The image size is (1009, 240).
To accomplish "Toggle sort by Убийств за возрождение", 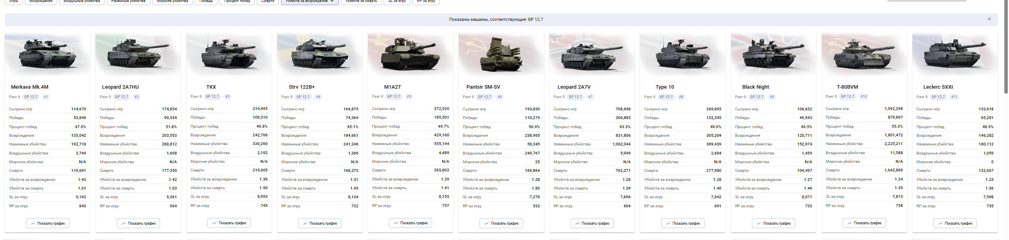I will 310,2.
